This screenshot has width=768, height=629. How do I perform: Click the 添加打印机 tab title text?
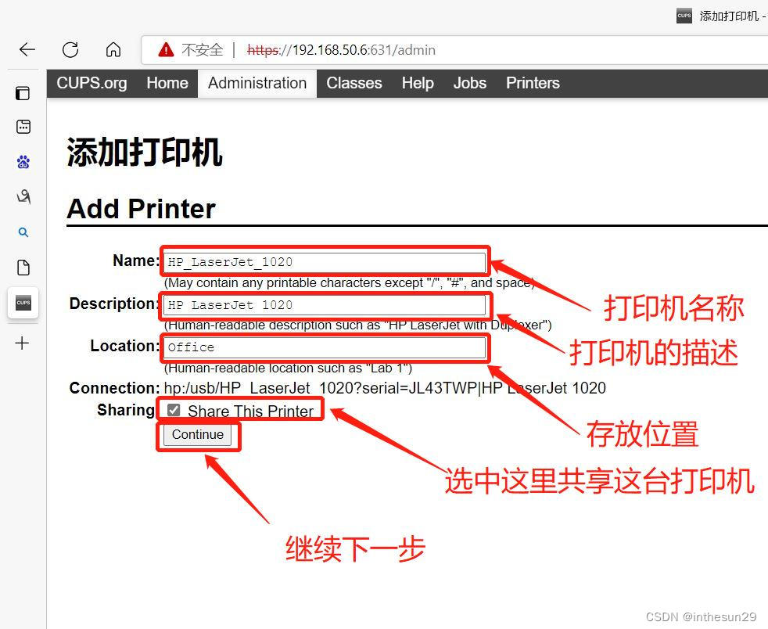729,16
